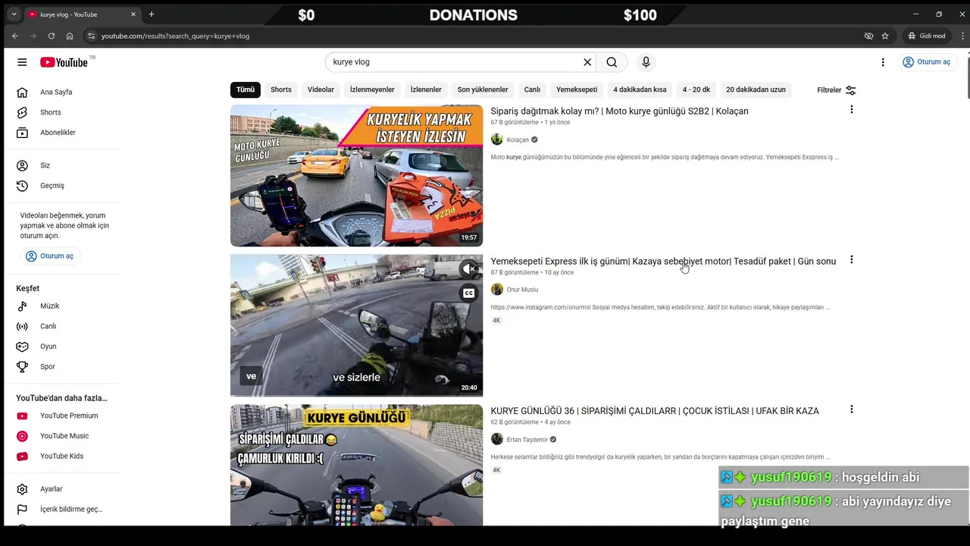This screenshot has height=546, width=970.
Task: Open options menu for Kolaçan video
Action: pos(852,109)
